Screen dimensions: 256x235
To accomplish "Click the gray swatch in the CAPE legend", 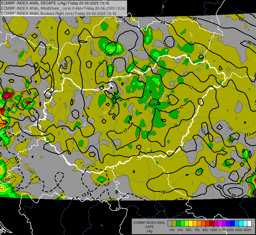I will tap(170, 224).
